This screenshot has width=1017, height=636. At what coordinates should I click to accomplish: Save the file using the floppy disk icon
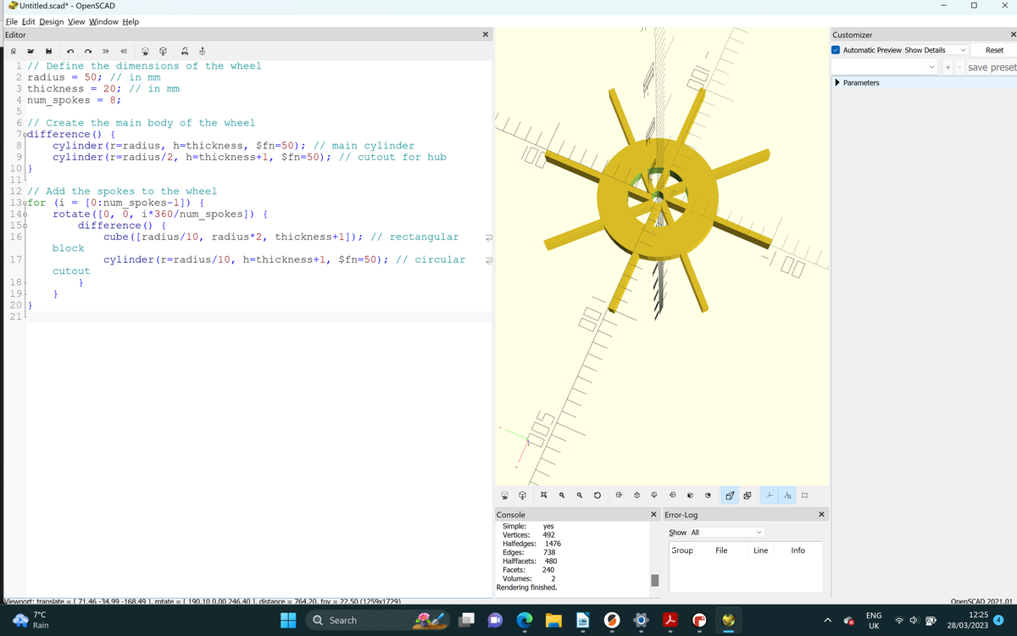coord(48,51)
